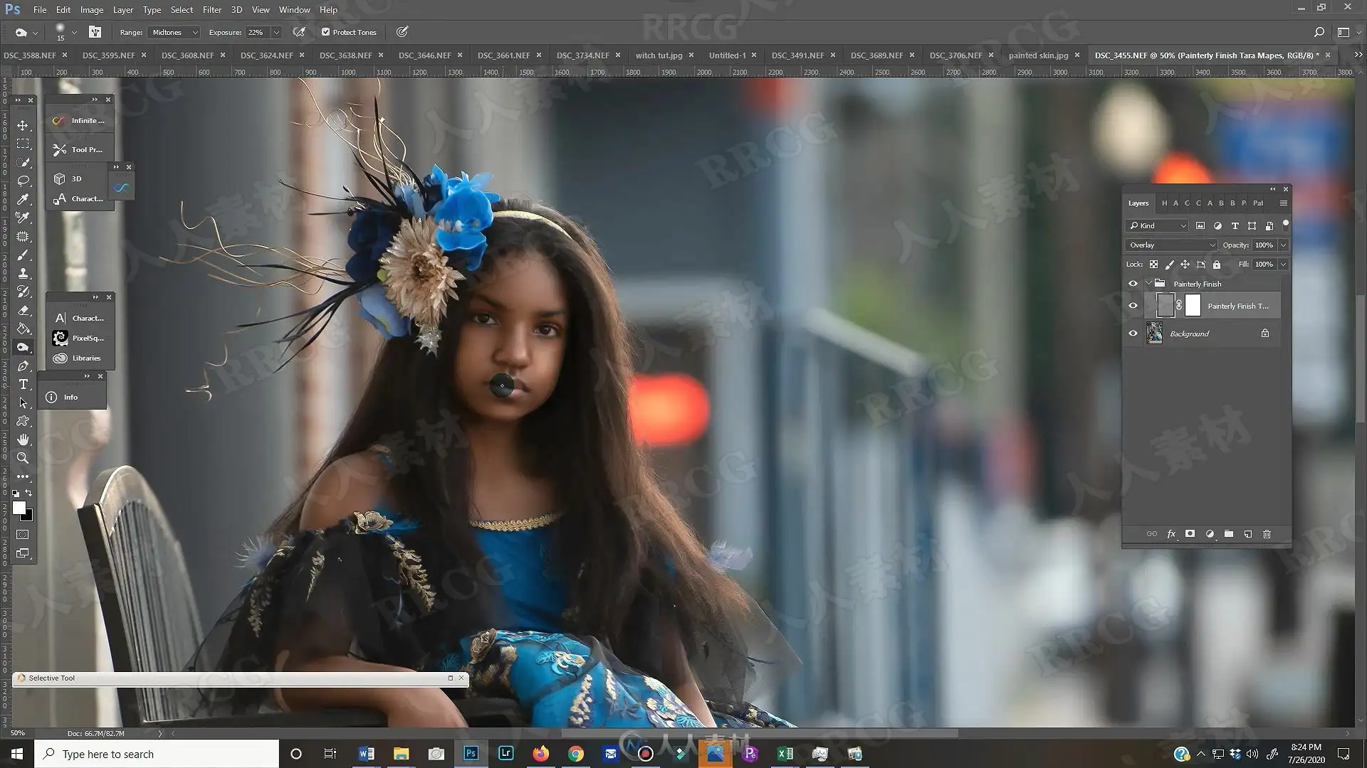Toggle brush settings panel icon

coord(95,32)
